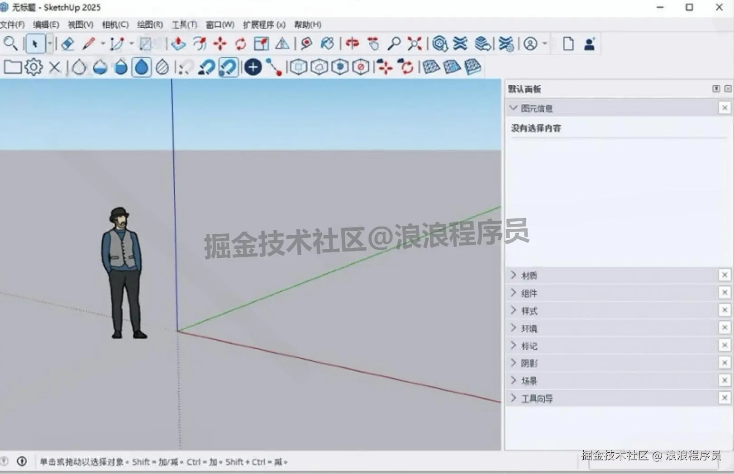
Task: Toggle the highlighted filled-droplet display mode
Action: tap(141, 66)
